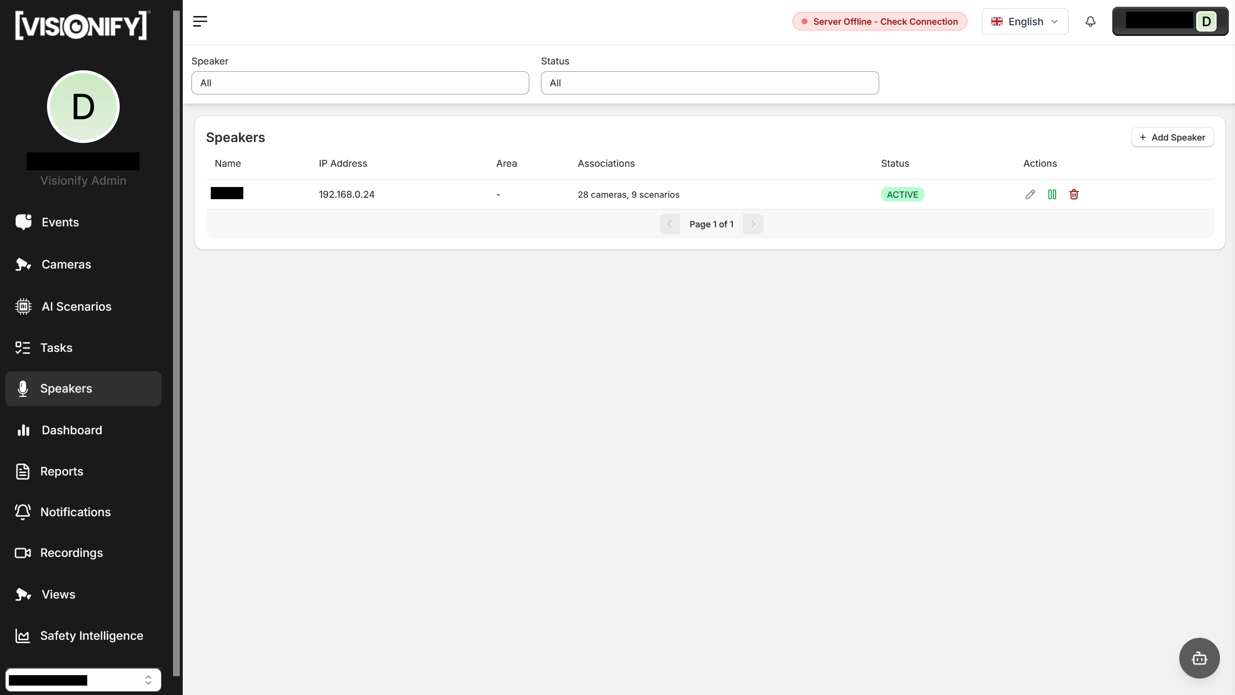
Task: Click the Speakers microphone icon
Action: pyautogui.click(x=22, y=389)
